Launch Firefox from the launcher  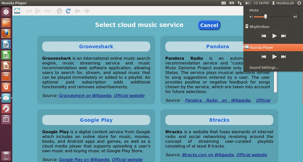(x=6, y=34)
